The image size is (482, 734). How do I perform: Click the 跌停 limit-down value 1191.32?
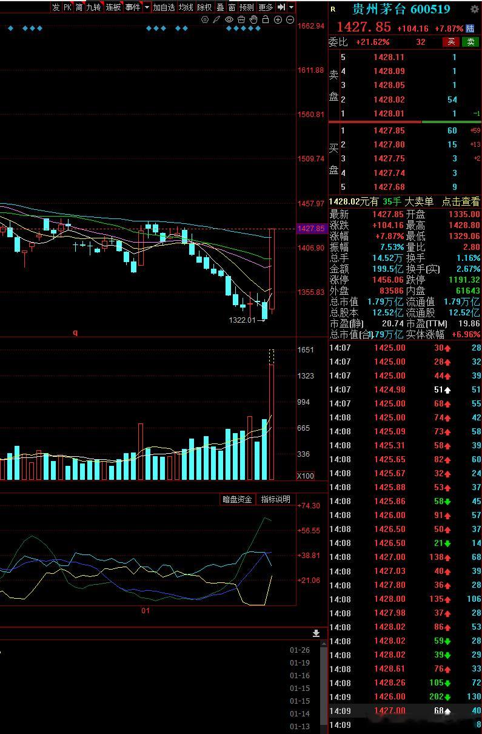464,280
